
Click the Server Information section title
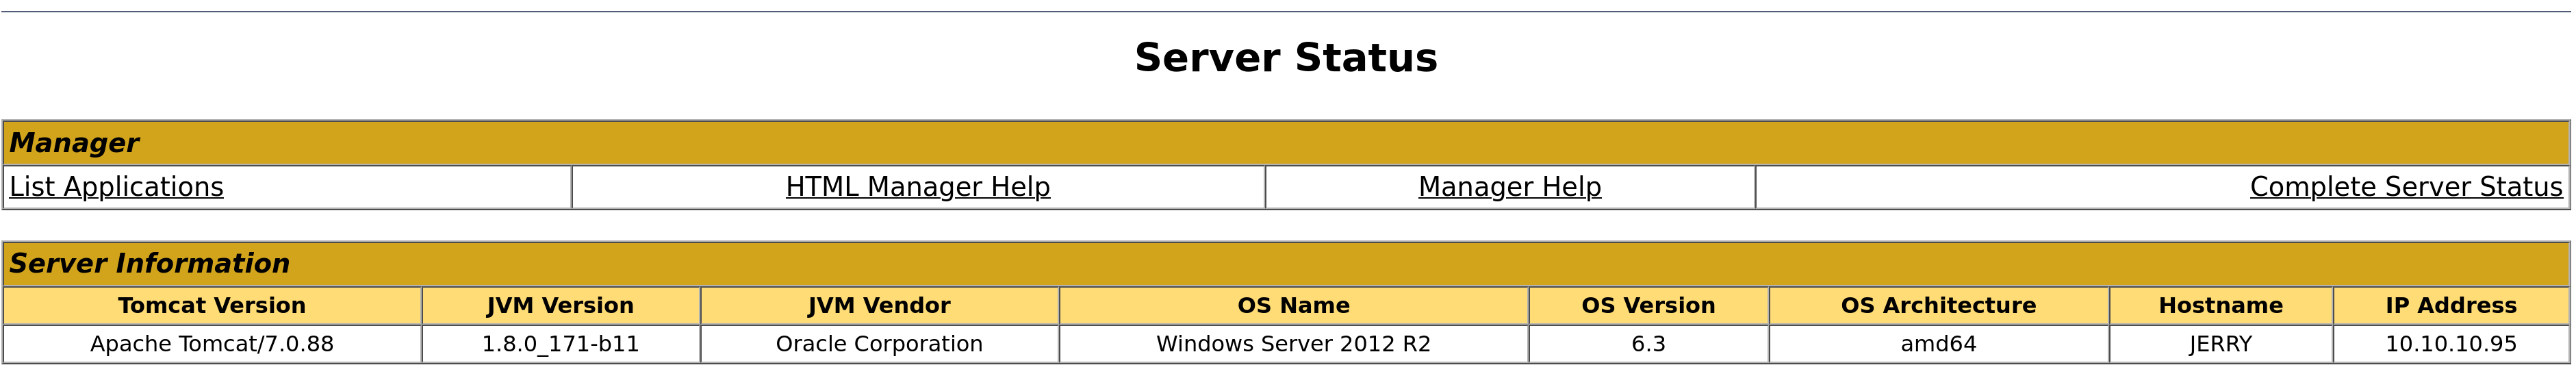[149, 263]
